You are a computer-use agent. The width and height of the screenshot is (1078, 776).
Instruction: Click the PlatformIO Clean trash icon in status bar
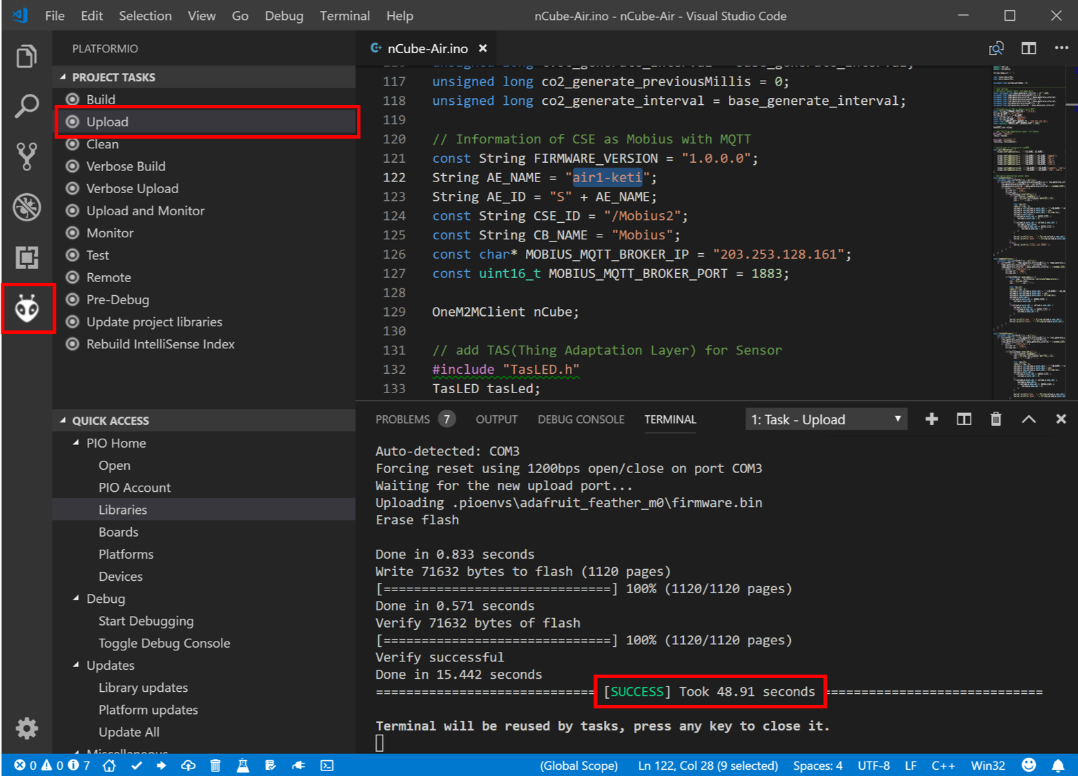[x=215, y=765]
